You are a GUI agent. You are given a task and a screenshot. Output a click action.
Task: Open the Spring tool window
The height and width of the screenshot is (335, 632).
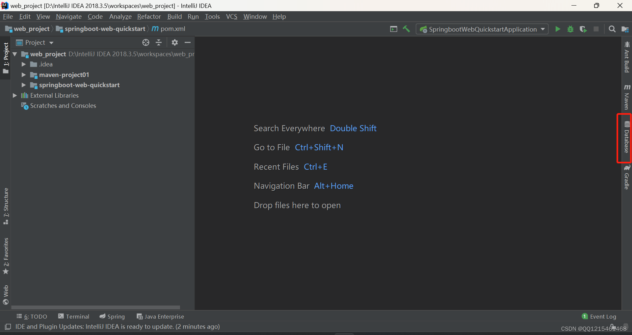coord(112,316)
